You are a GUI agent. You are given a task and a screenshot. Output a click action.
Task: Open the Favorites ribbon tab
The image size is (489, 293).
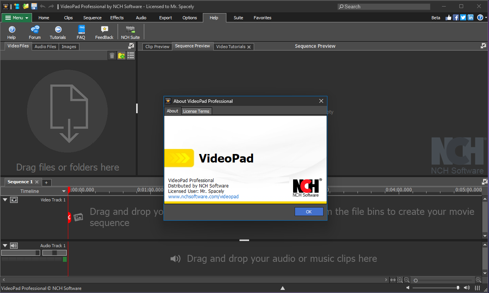[263, 18]
